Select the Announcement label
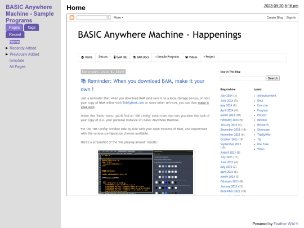304x228 pixels. click(267, 96)
